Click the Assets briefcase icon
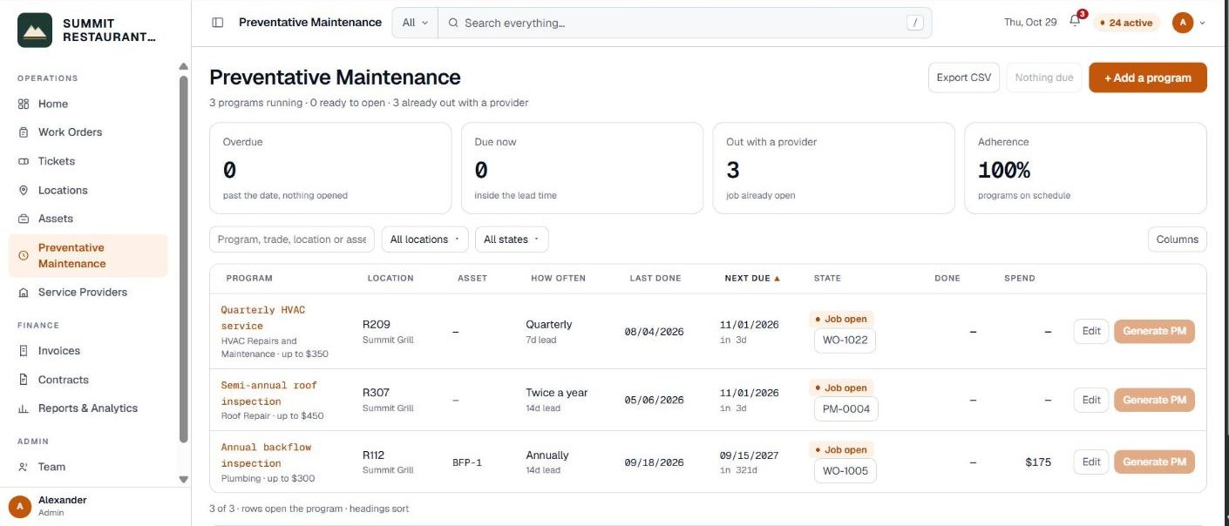 tap(24, 219)
